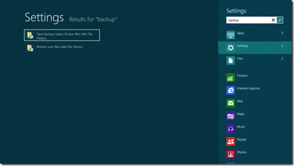Click the Apps result count 0

[x=282, y=33]
